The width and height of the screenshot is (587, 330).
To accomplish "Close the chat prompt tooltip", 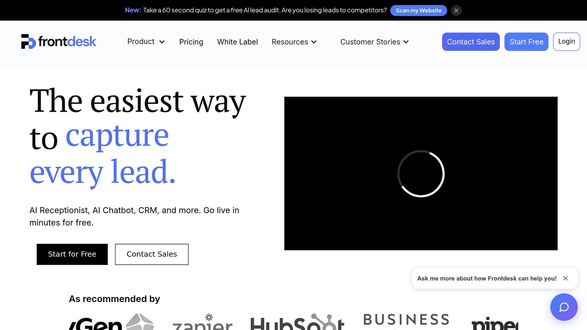I will 565,278.
